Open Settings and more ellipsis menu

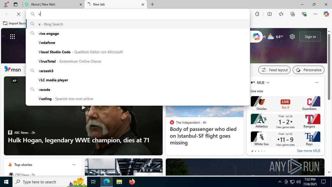315,14
